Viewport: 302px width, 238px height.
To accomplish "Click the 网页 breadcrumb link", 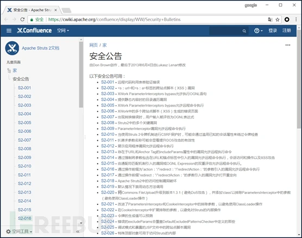I will click(93, 45).
